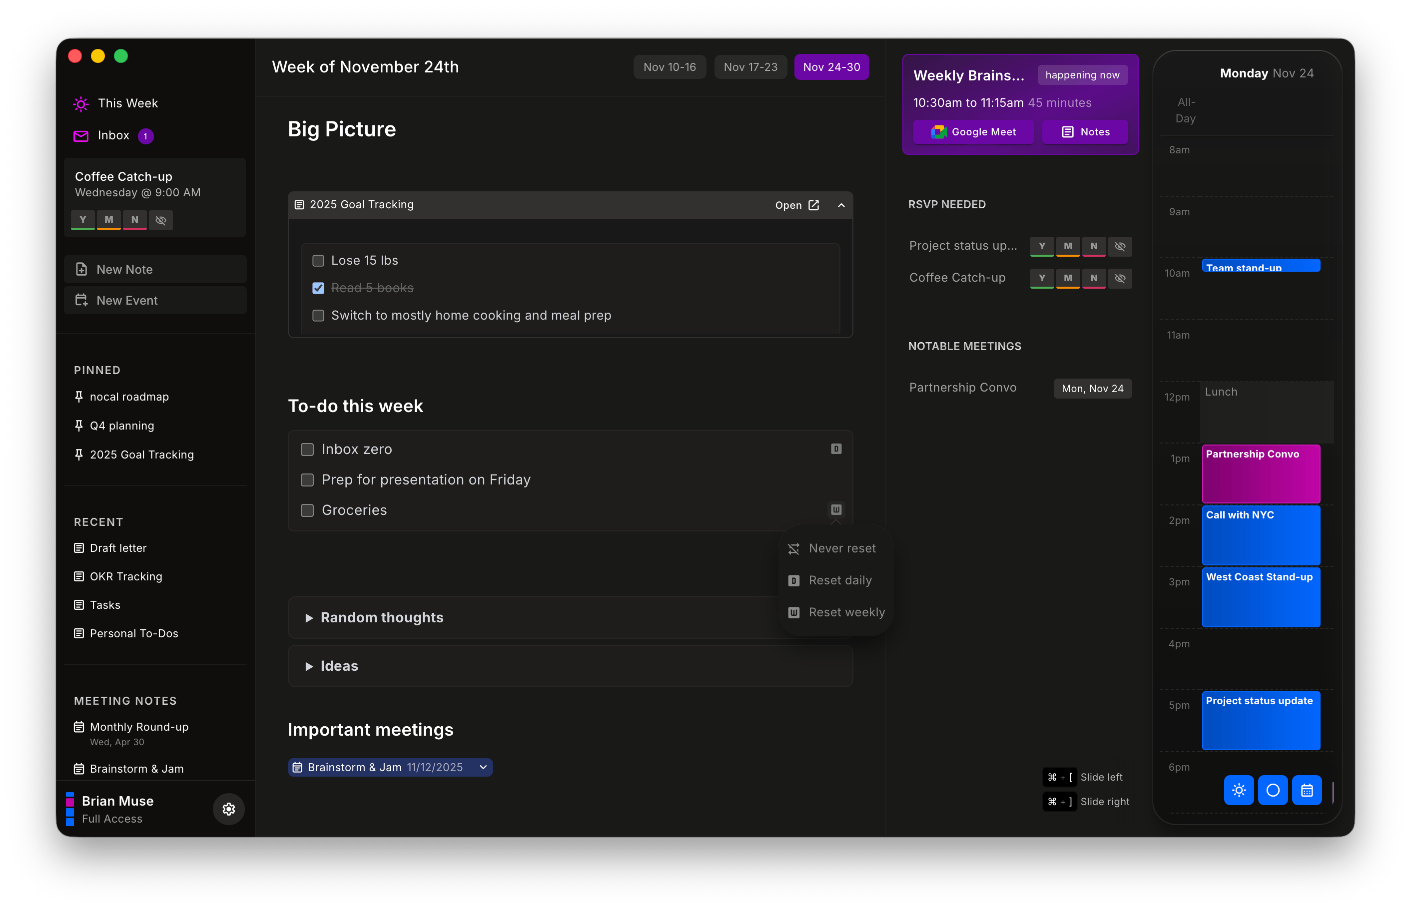Open the Brainstorm & Jam date dropdown
This screenshot has width=1411, height=911.
483,767
